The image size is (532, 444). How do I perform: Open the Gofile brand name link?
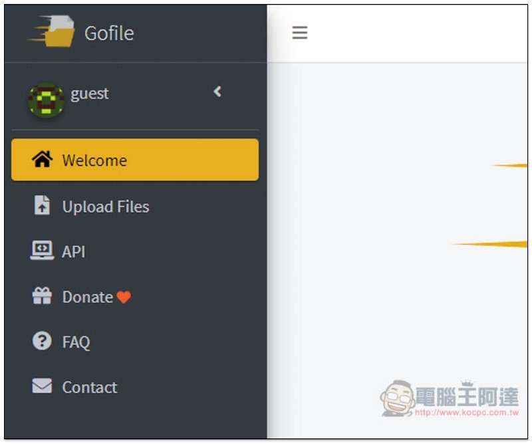(109, 33)
